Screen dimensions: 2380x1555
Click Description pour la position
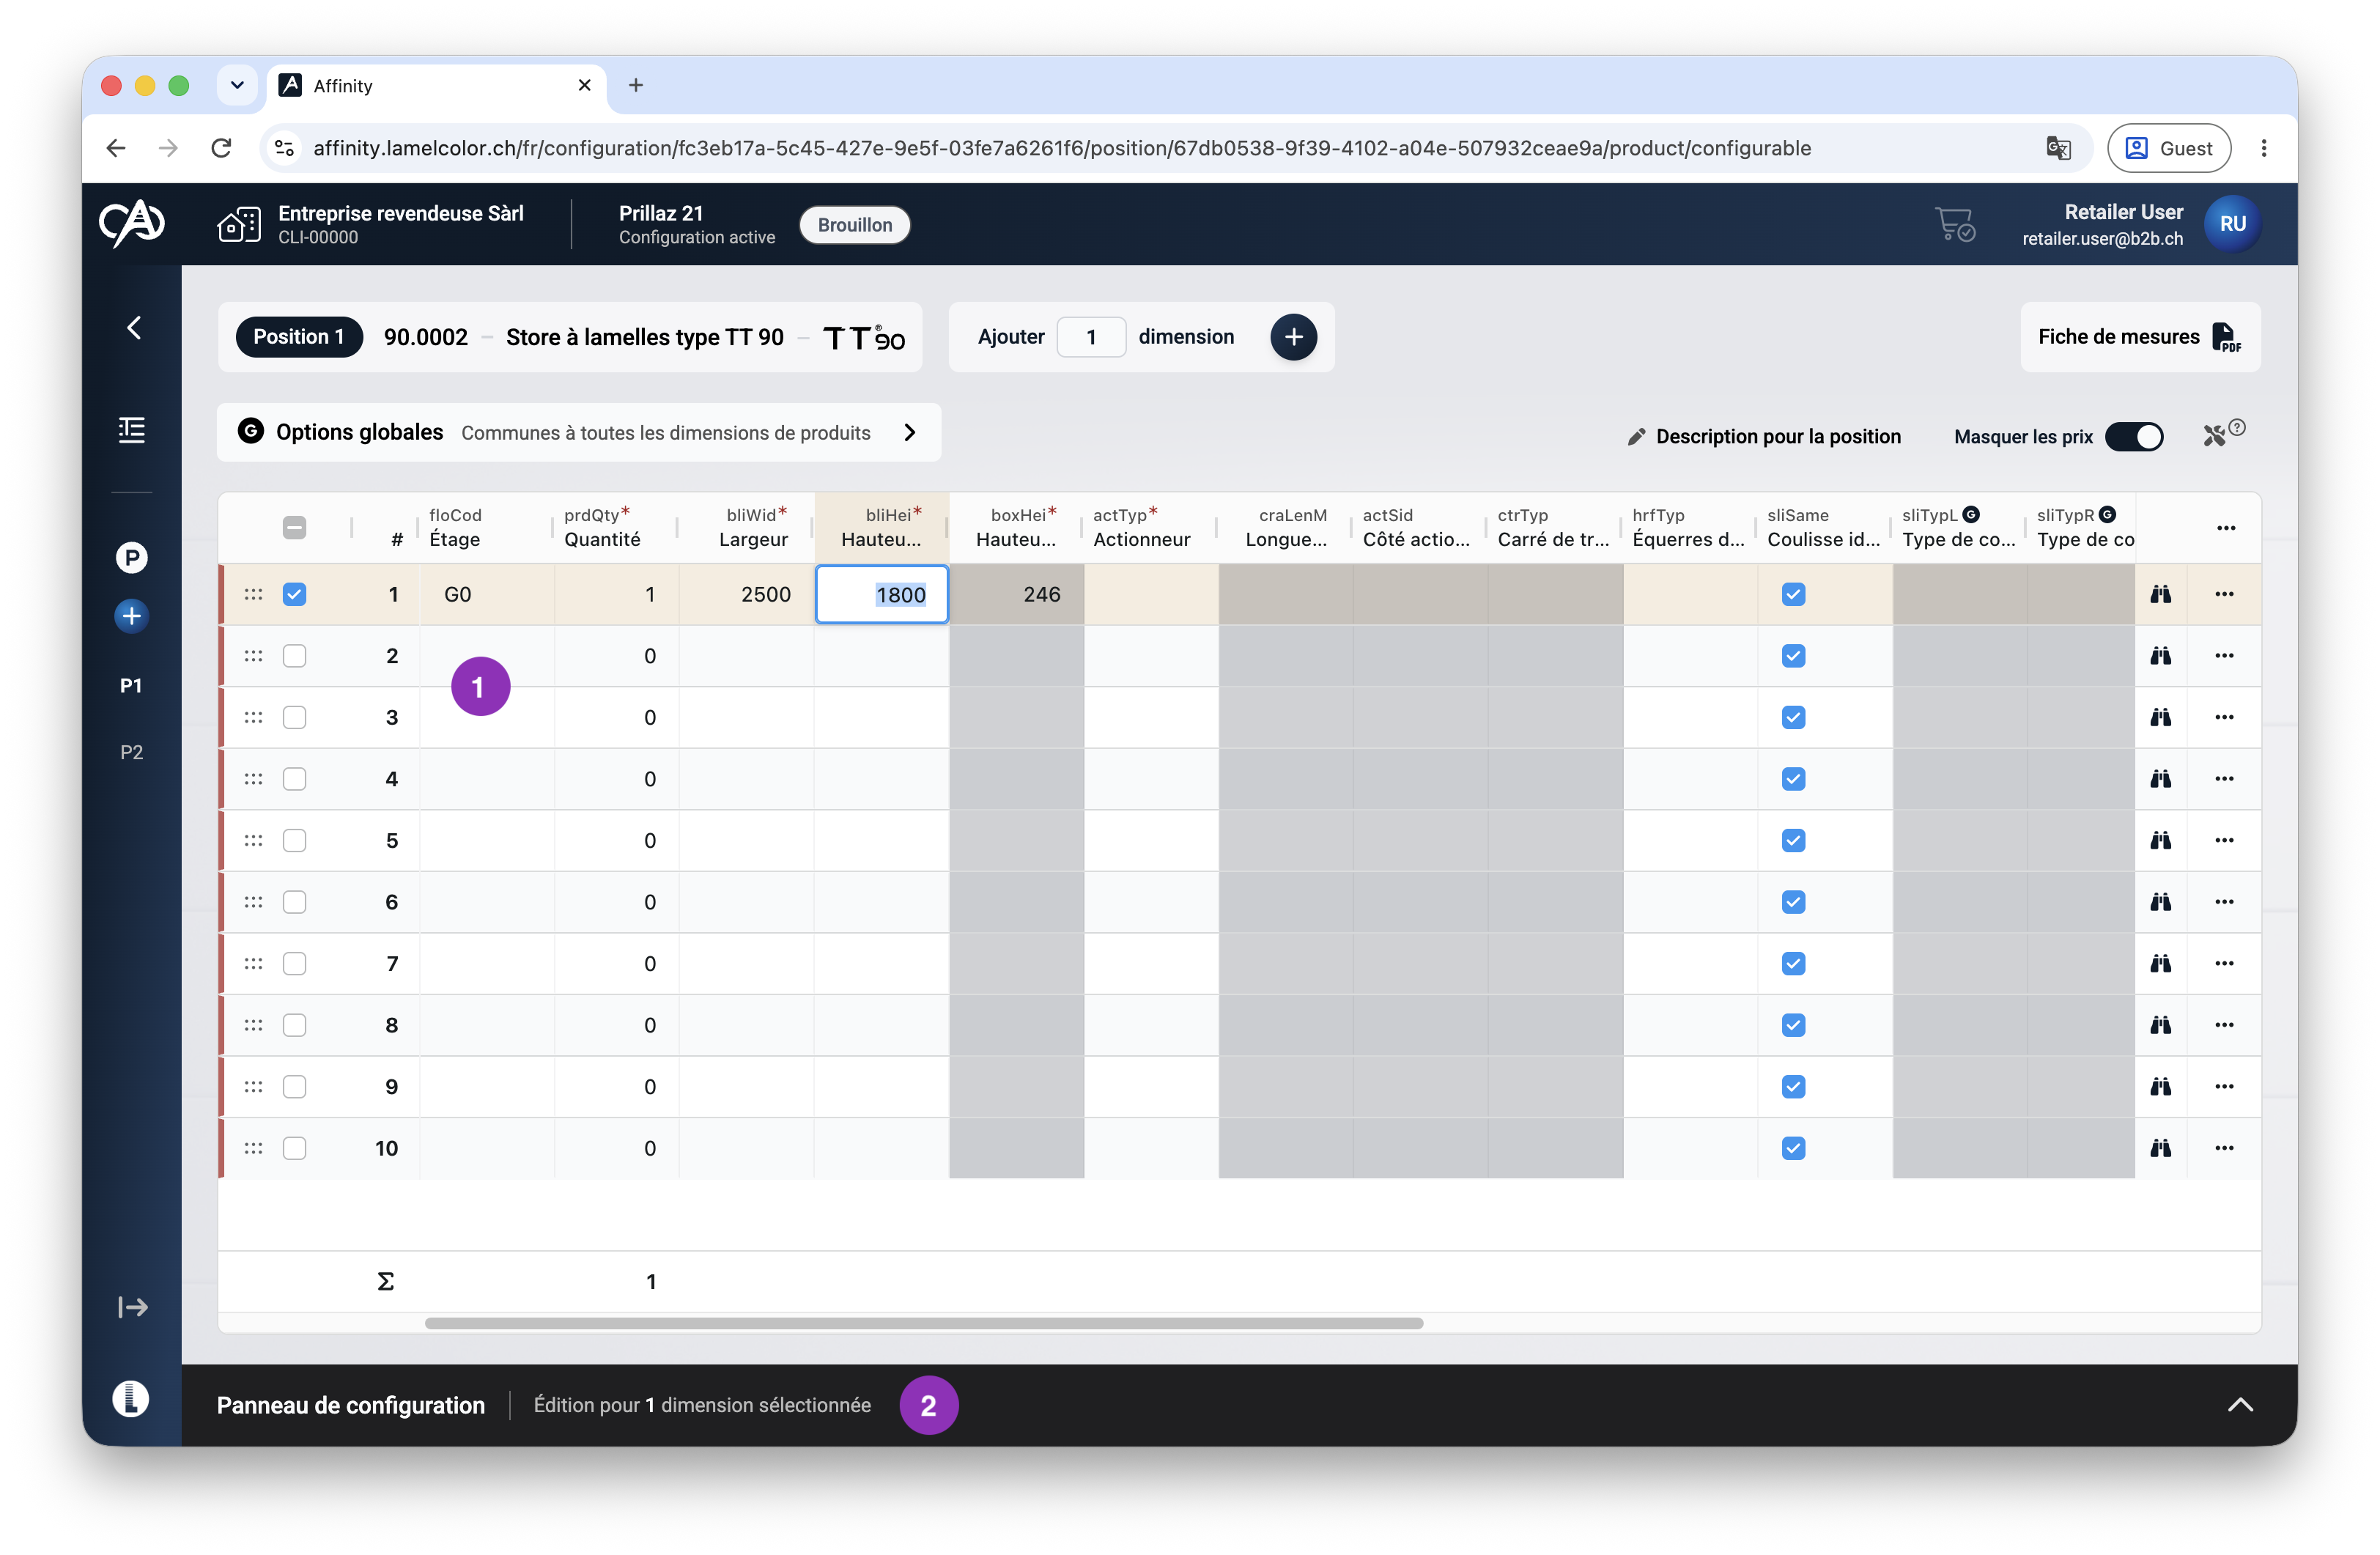click(1764, 437)
